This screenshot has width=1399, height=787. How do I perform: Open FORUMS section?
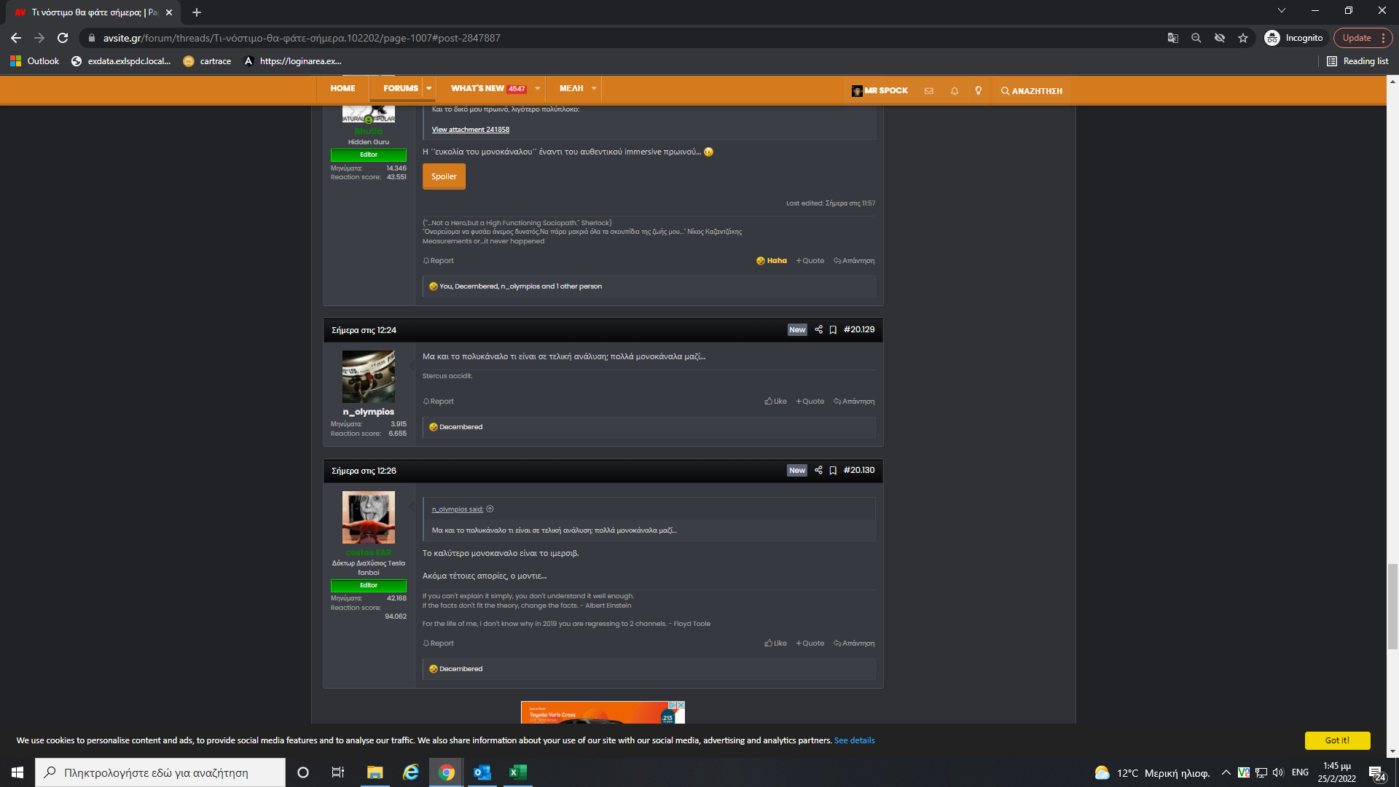pos(401,88)
